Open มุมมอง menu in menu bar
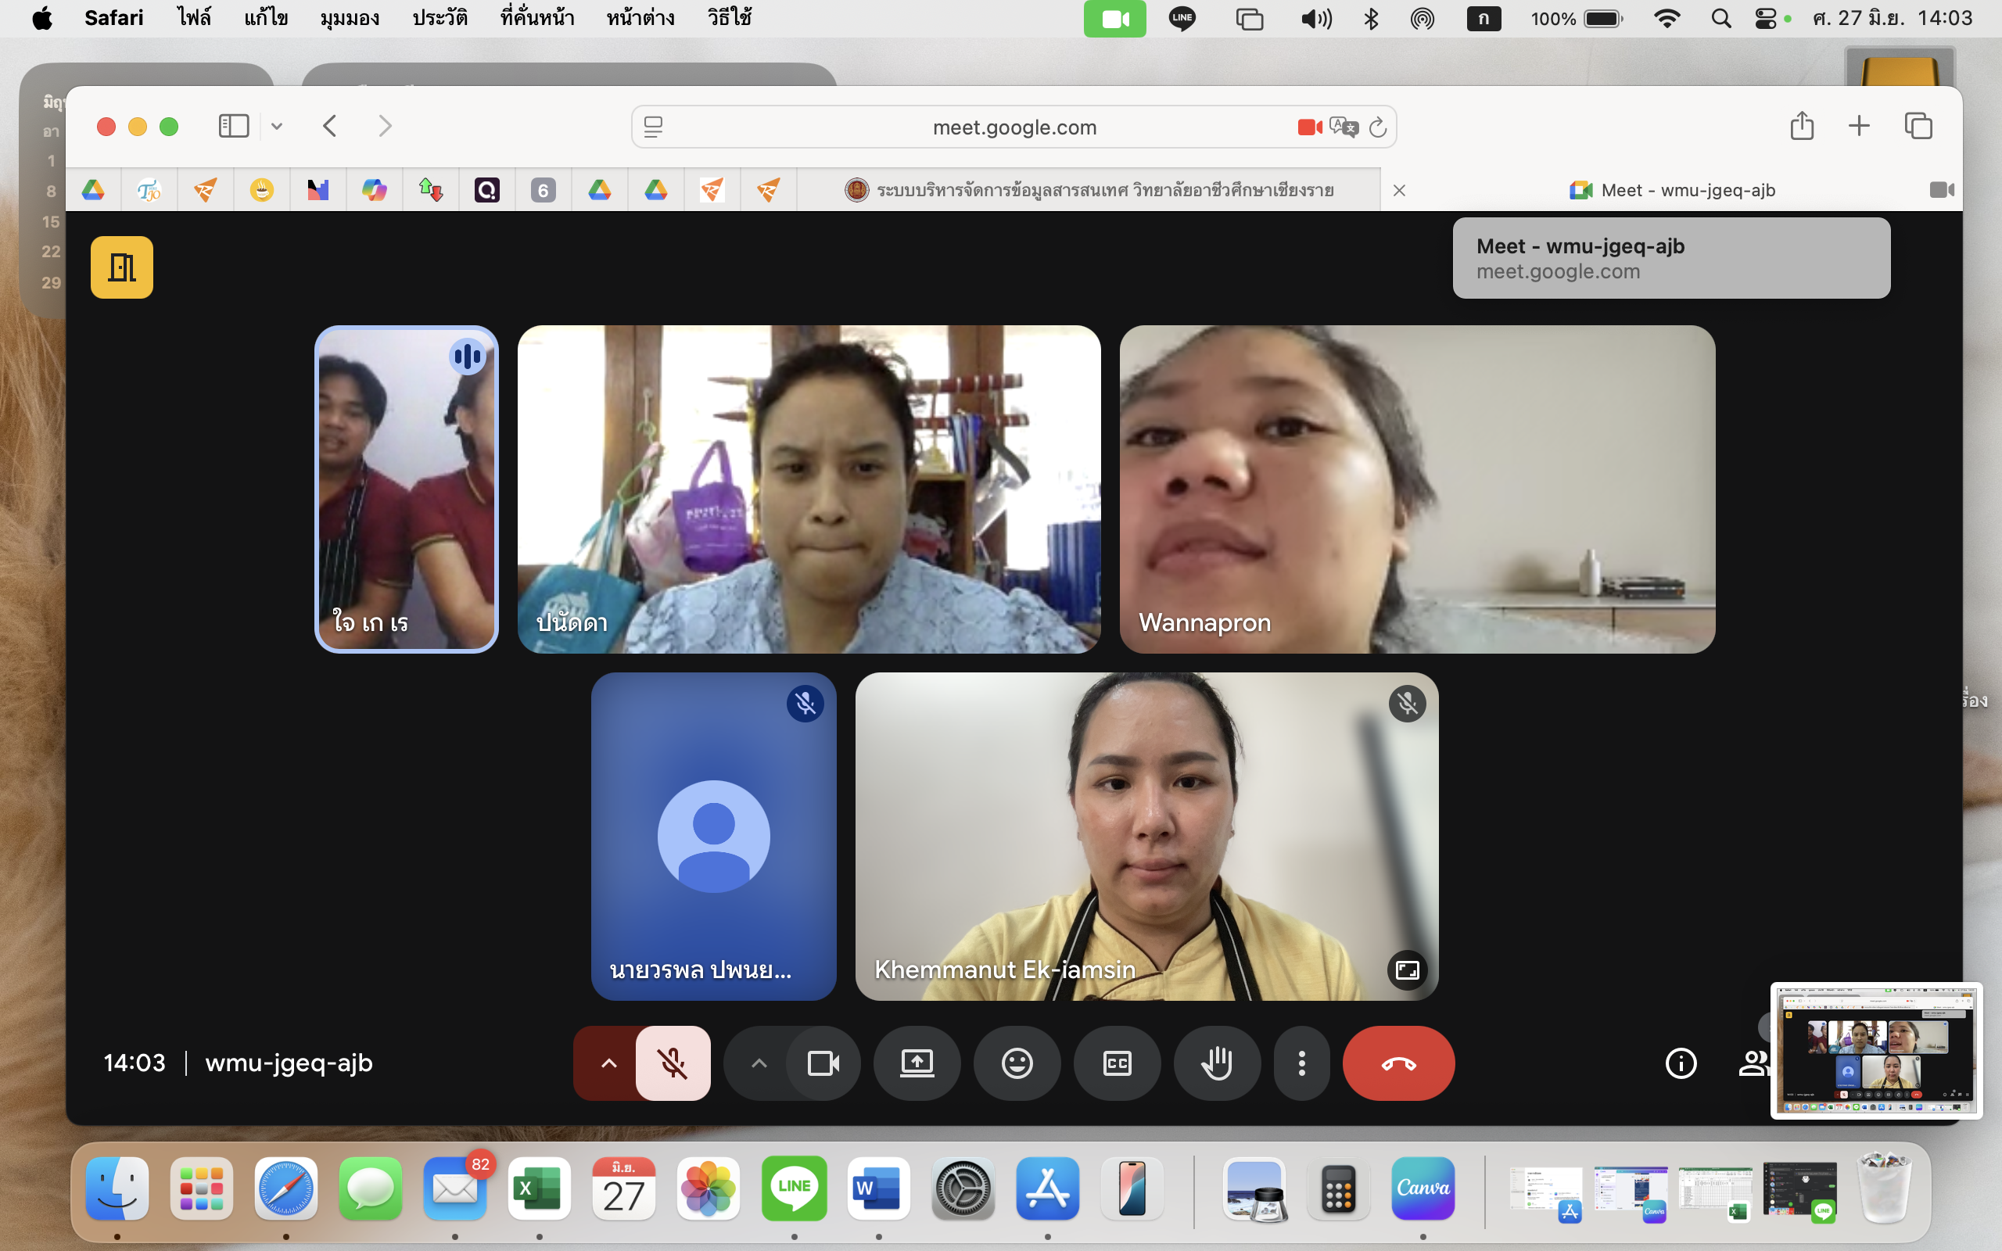Image resolution: width=2002 pixels, height=1251 pixels. 350,18
